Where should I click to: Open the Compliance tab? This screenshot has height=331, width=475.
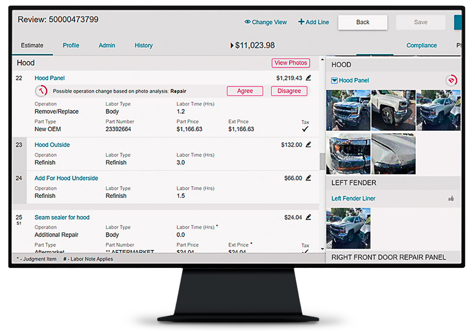[x=421, y=45]
